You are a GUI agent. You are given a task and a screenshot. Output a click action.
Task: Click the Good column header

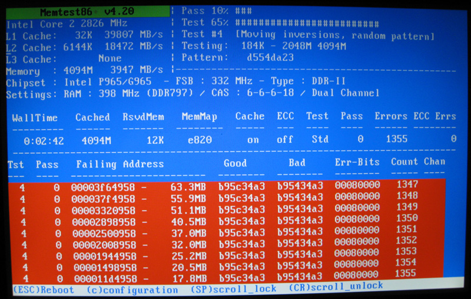coord(235,163)
